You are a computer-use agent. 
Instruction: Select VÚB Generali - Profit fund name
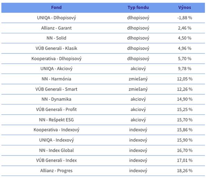pos(56,109)
